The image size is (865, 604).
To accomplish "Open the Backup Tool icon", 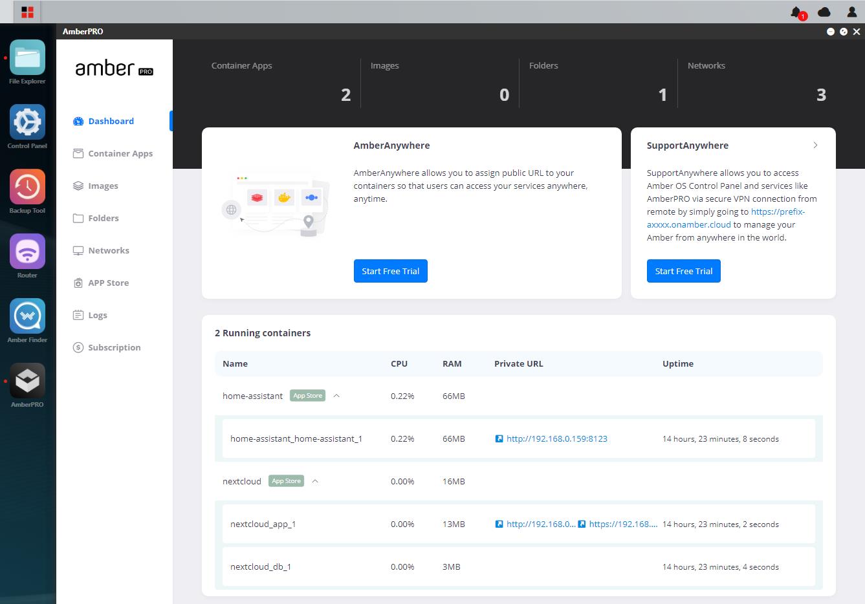I will click(27, 187).
